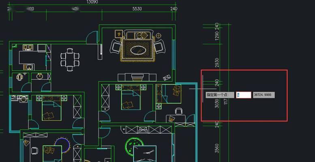Screen dimensions: 315x162
Task: Click the 3560 vertical dimension text
Action: 217,149
